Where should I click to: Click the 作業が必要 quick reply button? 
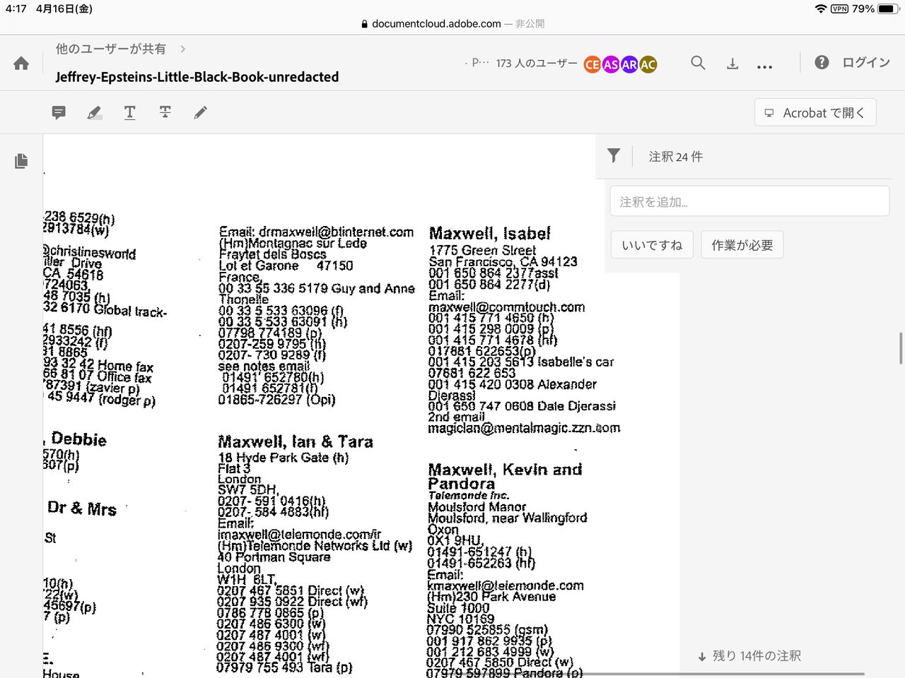(742, 245)
